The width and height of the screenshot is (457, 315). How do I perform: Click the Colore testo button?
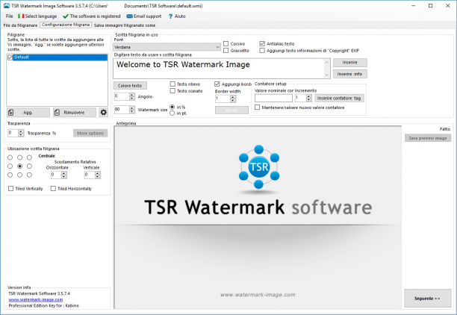tap(130, 86)
